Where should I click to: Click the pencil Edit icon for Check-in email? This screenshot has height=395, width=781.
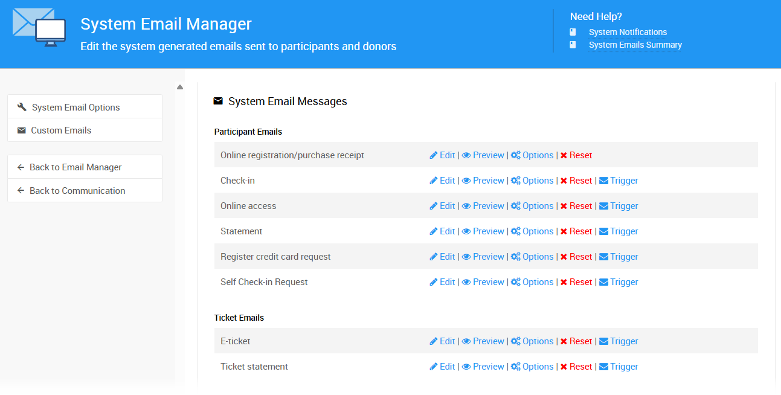[434, 180]
